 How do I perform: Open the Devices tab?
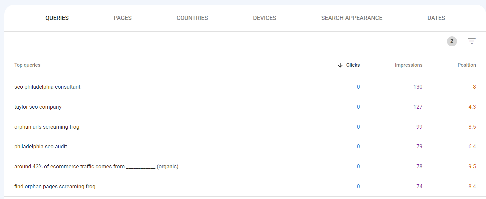click(x=265, y=18)
